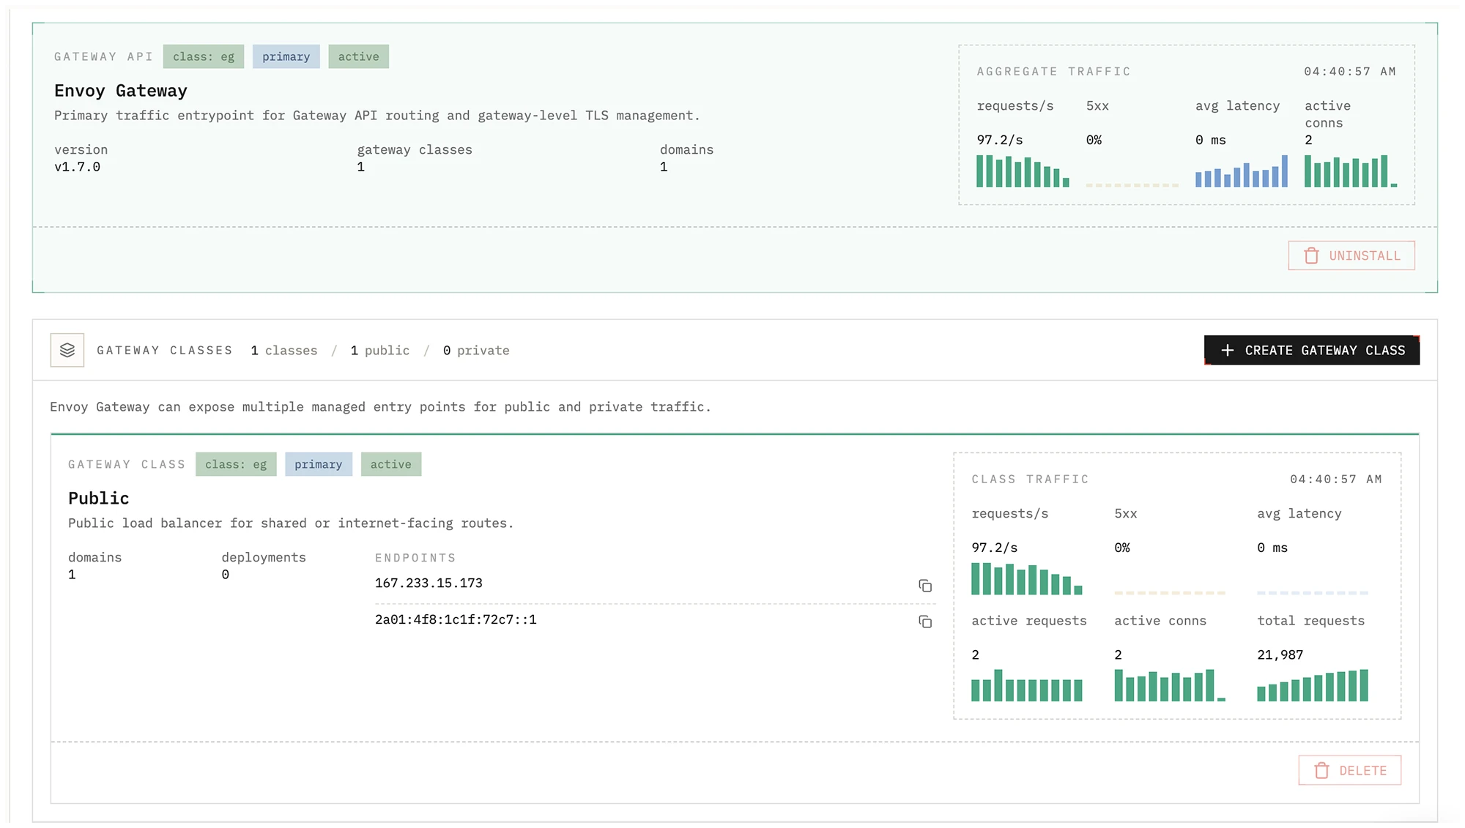Delete the Public gateway class

[1349, 770]
